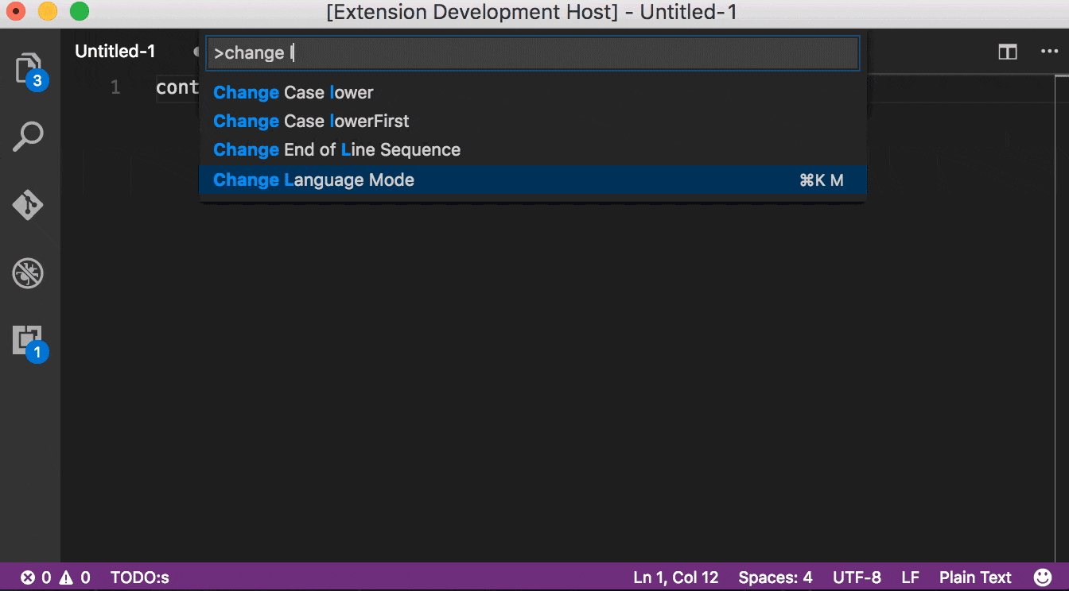The height and width of the screenshot is (591, 1069).
Task: Select Change Case lower command
Action: [x=293, y=92]
